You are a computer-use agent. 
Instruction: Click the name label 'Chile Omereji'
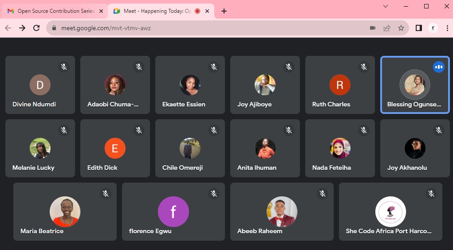[x=182, y=168]
